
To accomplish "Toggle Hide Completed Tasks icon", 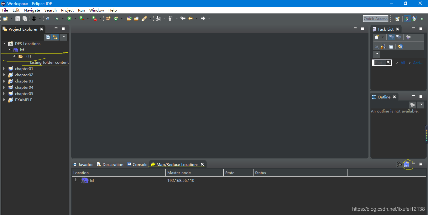I will pos(376,47).
